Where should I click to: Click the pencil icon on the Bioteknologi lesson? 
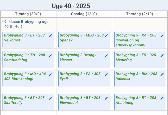coord(51,75)
